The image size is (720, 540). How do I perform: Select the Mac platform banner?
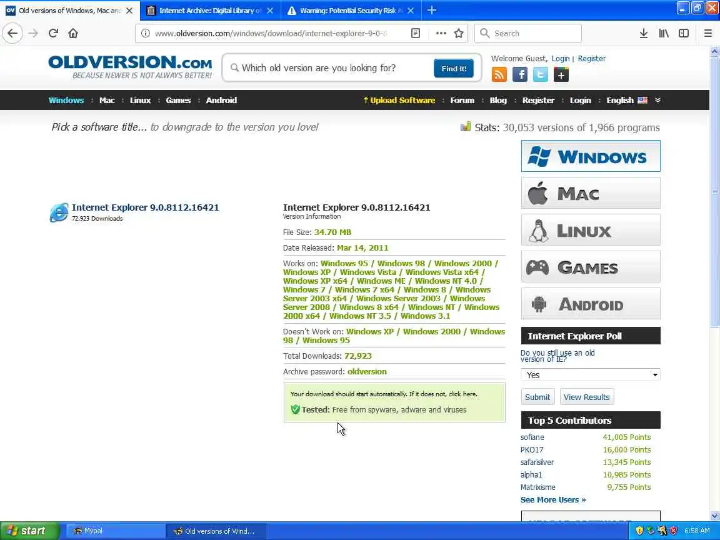click(x=591, y=193)
